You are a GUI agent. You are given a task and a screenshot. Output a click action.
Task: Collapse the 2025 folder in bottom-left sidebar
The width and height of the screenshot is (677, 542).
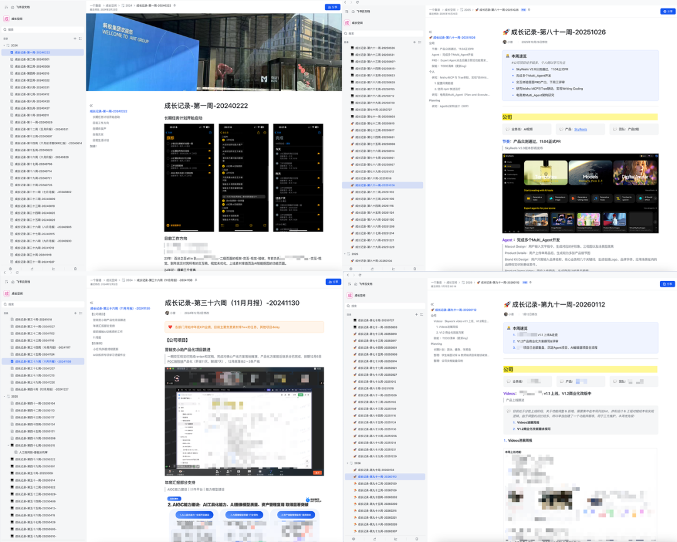point(4,396)
